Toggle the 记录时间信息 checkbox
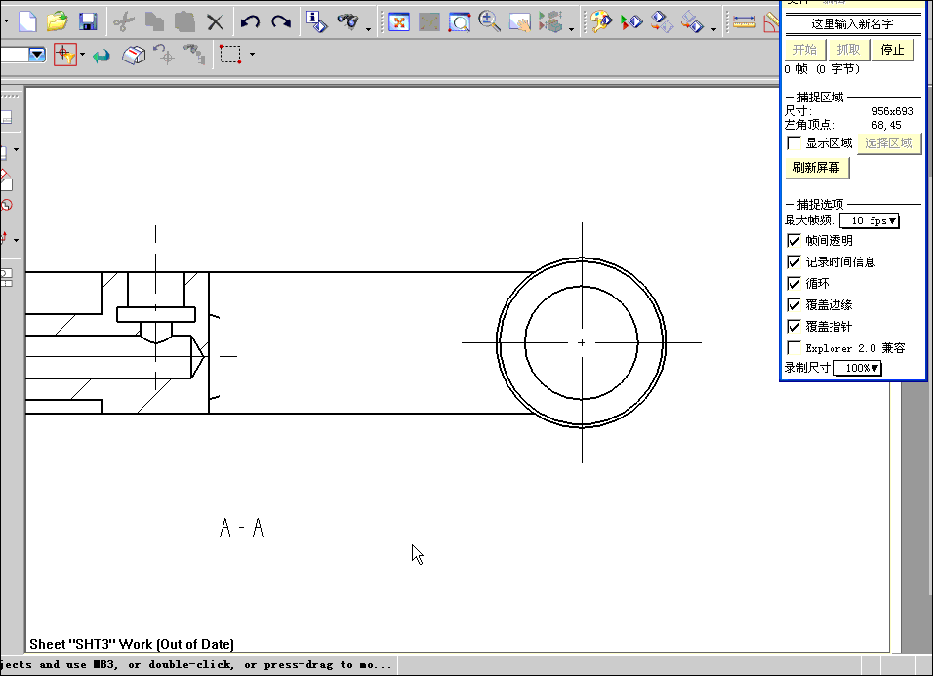The width and height of the screenshot is (933, 676). pos(793,261)
